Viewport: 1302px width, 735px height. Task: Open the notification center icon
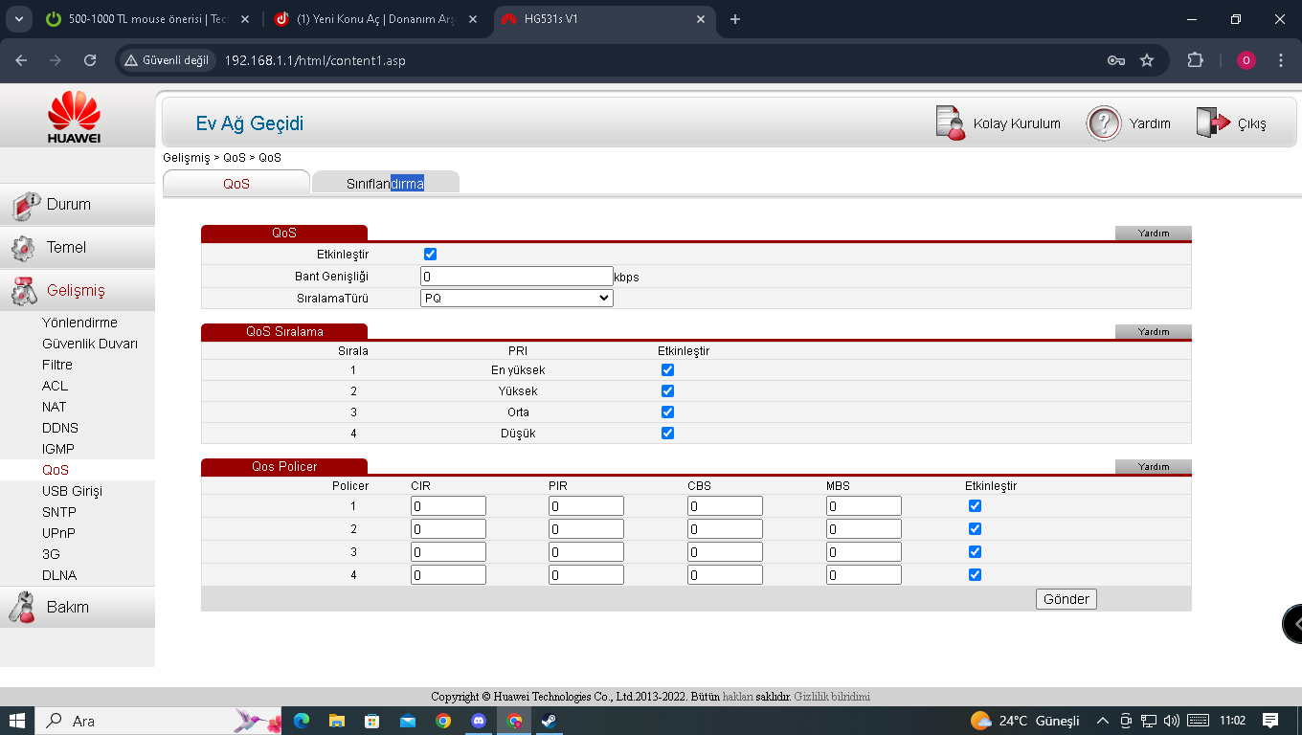(x=1270, y=721)
